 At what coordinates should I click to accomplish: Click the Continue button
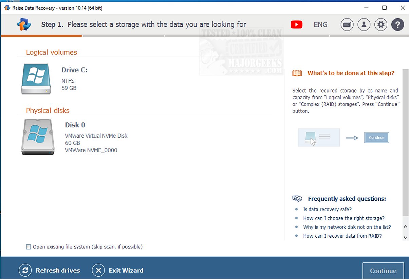pyautogui.click(x=383, y=271)
